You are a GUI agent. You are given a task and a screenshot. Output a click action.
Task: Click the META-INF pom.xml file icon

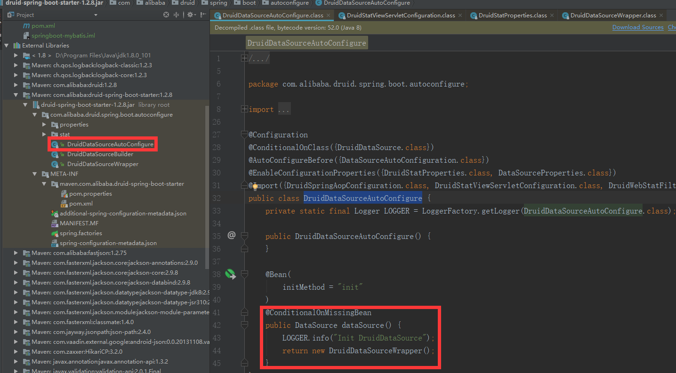(64, 204)
